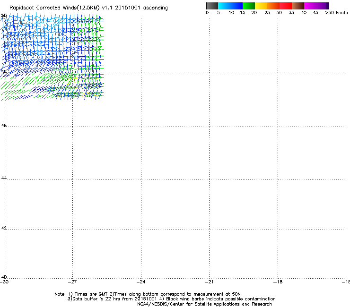Click the '25' label under the color bar
This screenshot has width=350, height=307.
(267, 13)
